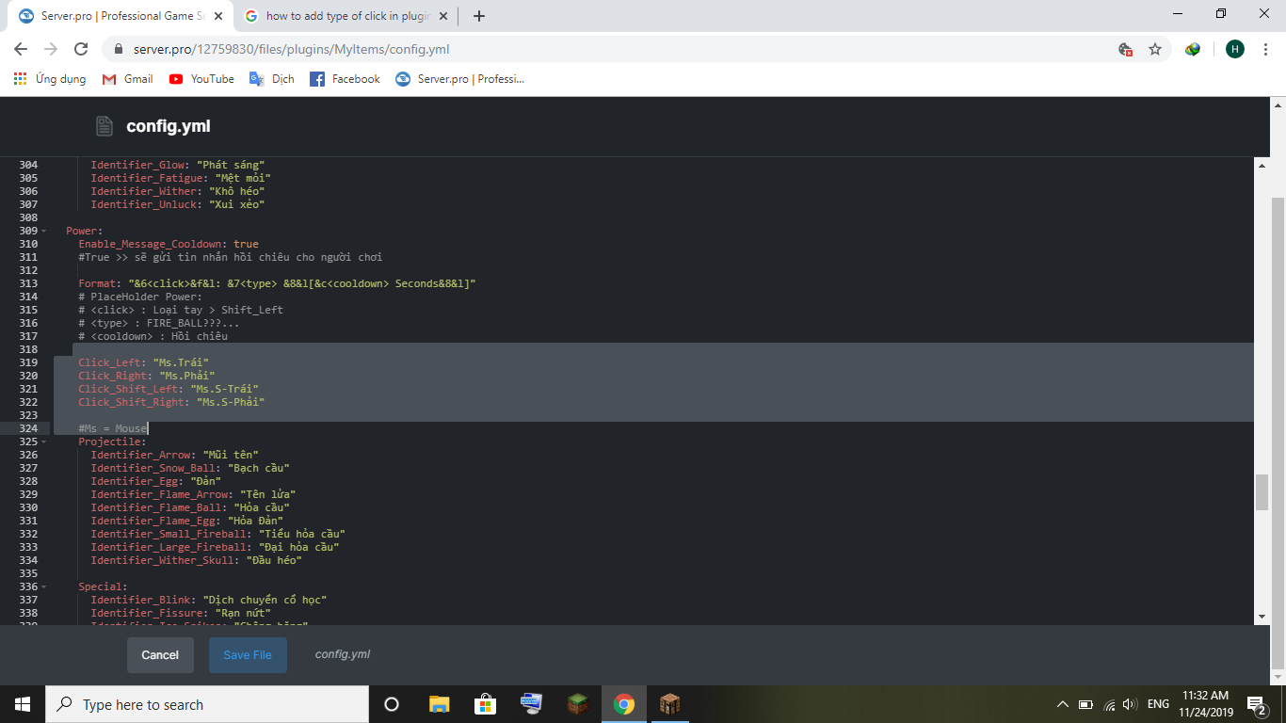Collapse the Power section at line 309
The width and height of the screenshot is (1286, 723).
pos(44,231)
